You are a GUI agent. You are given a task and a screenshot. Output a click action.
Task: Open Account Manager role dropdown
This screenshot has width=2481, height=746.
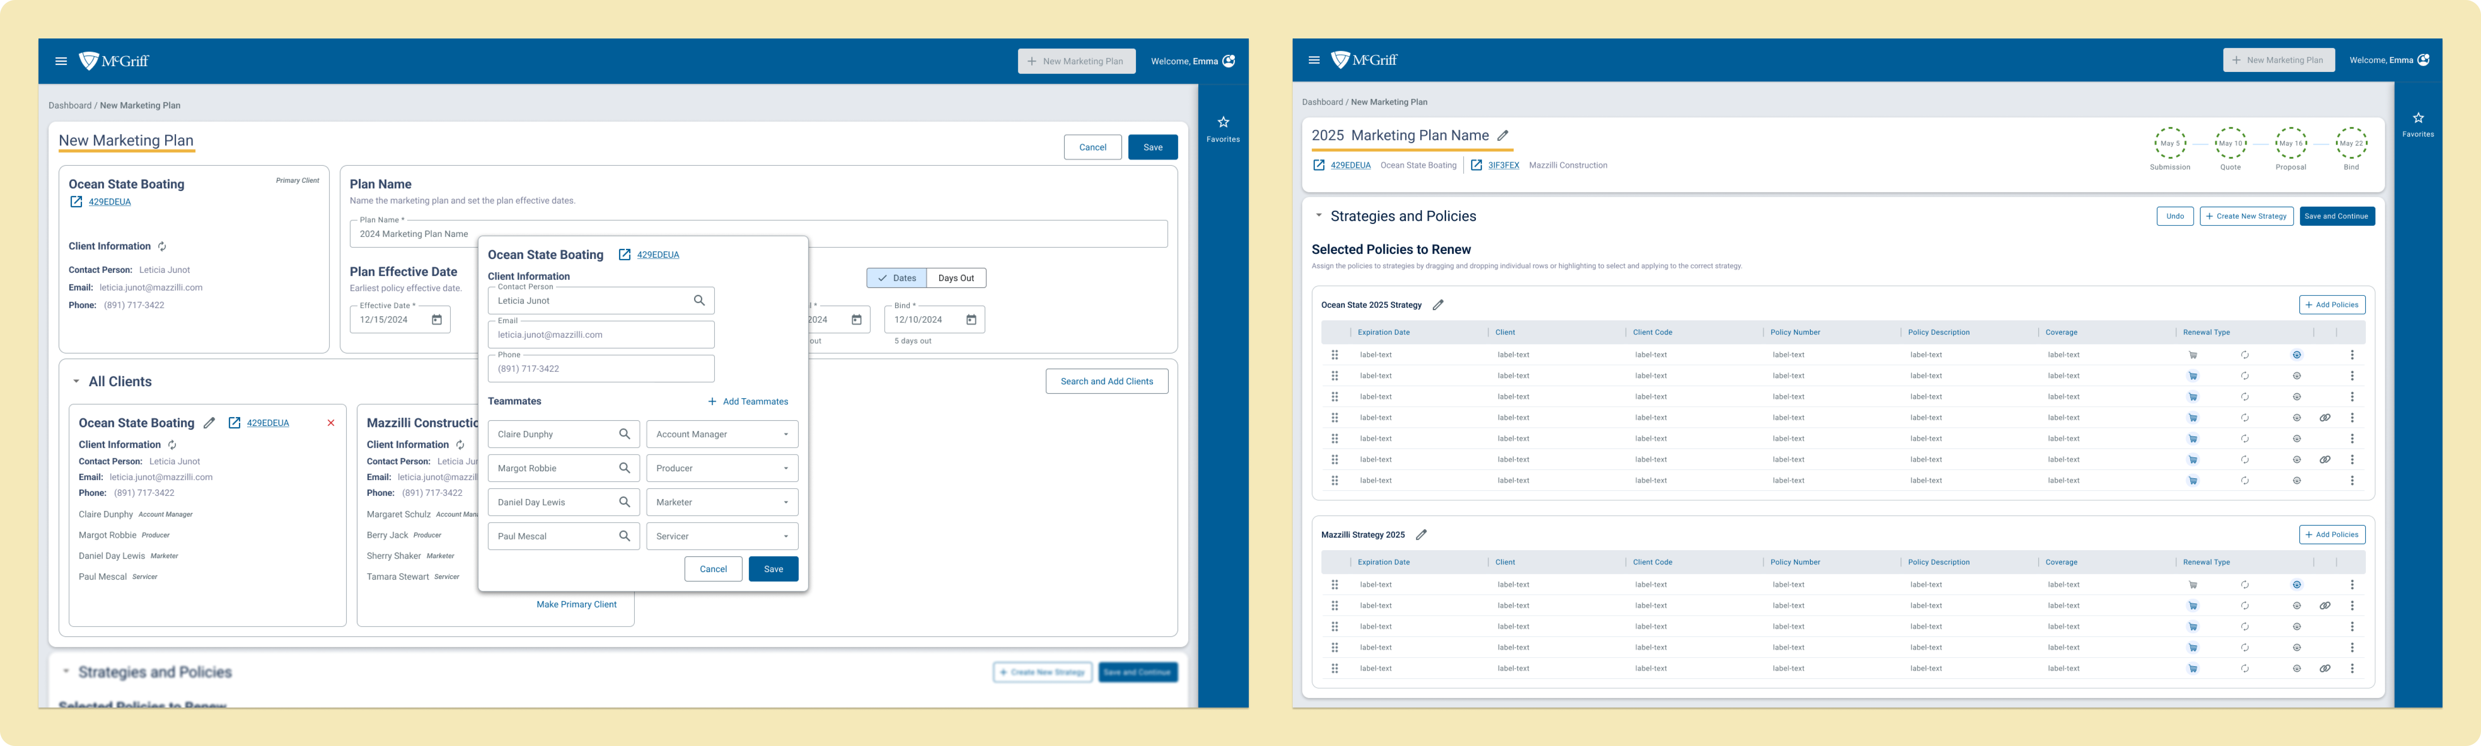click(721, 434)
